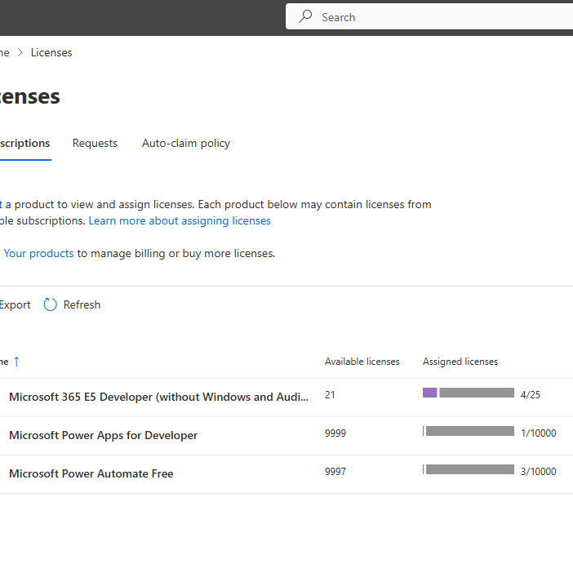Image resolution: width=573 pixels, height=573 pixels.
Task: Sort by the Available licenses column header
Action: pos(362,362)
